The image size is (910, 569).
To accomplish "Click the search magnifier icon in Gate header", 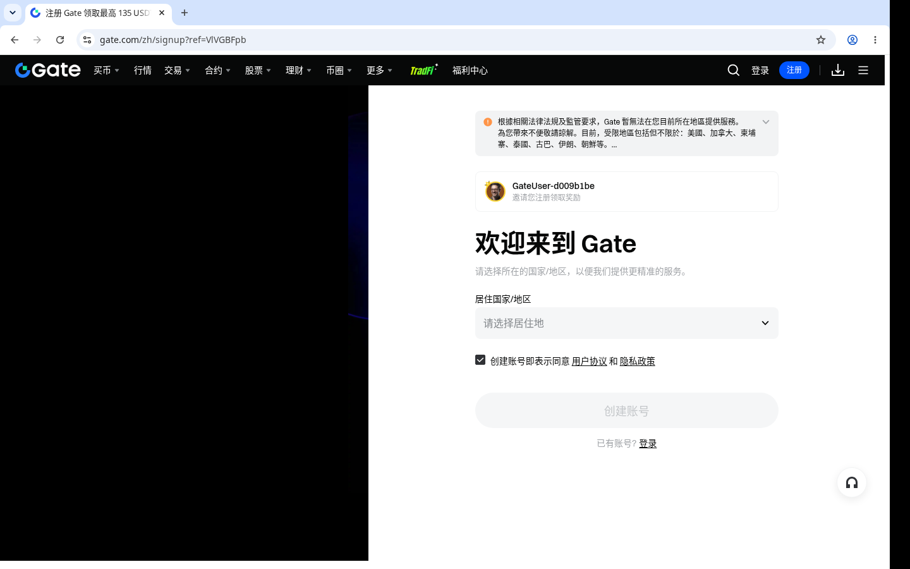I will click(x=733, y=70).
